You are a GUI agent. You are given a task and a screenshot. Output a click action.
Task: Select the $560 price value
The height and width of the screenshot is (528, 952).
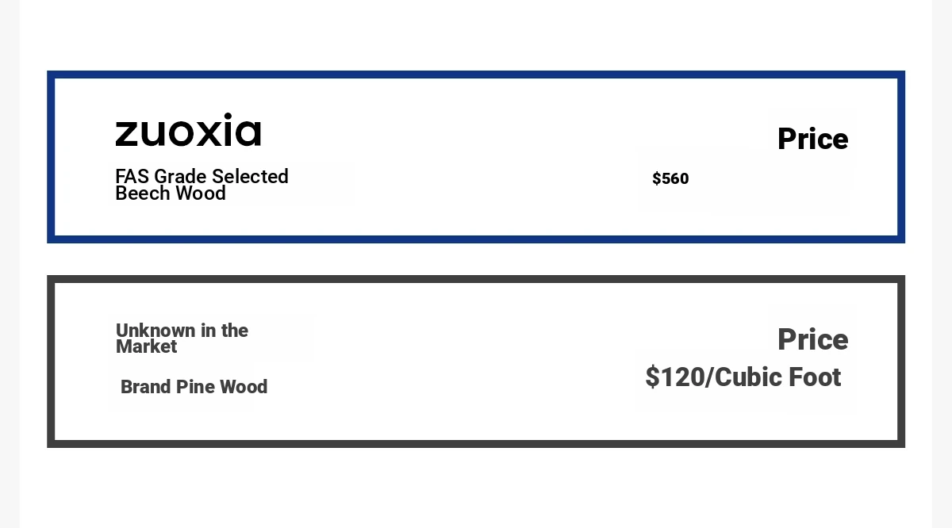pos(670,178)
